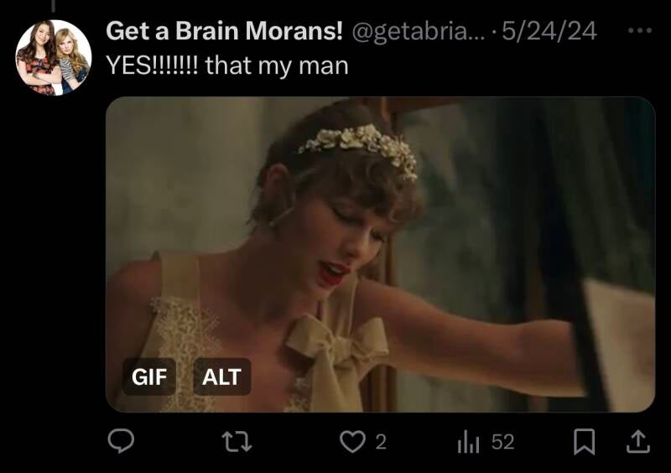Click the like count number 2
Screen dimensions: 671x473
coord(381,442)
